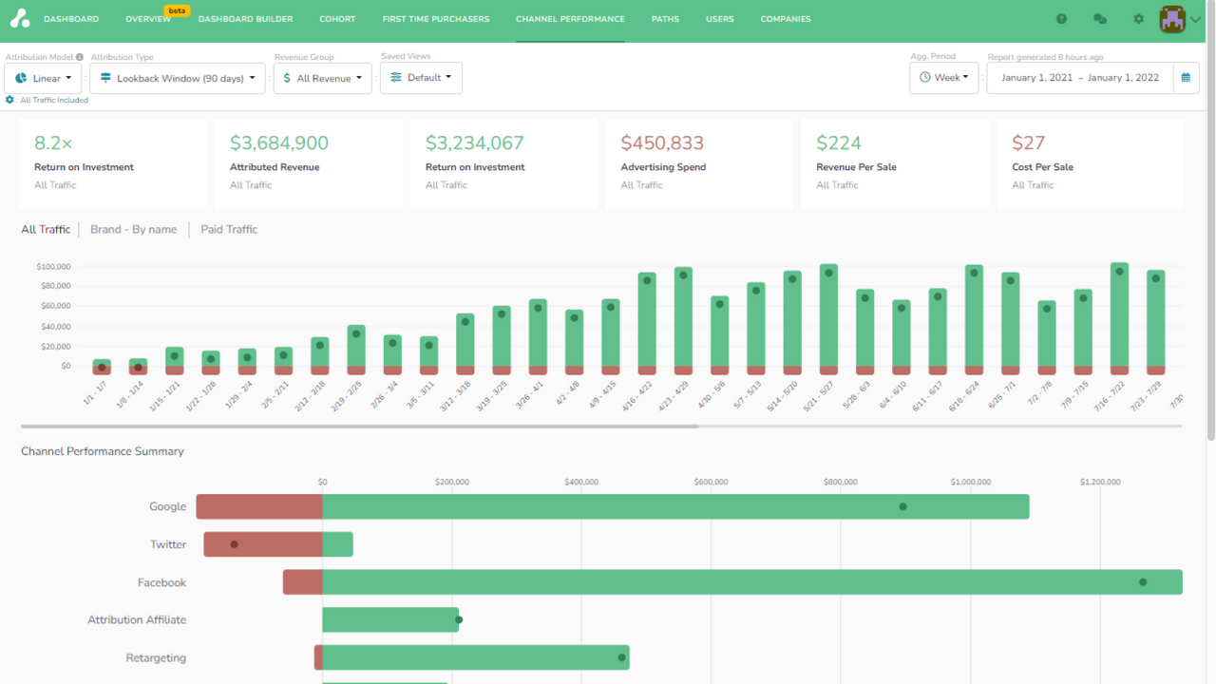Image resolution: width=1216 pixels, height=684 pixels.
Task: Open the chat messages icon
Action: coord(1100,19)
